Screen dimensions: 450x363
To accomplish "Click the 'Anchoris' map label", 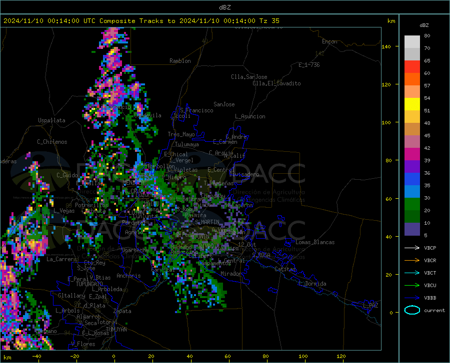I will pyautogui.click(x=128, y=276).
